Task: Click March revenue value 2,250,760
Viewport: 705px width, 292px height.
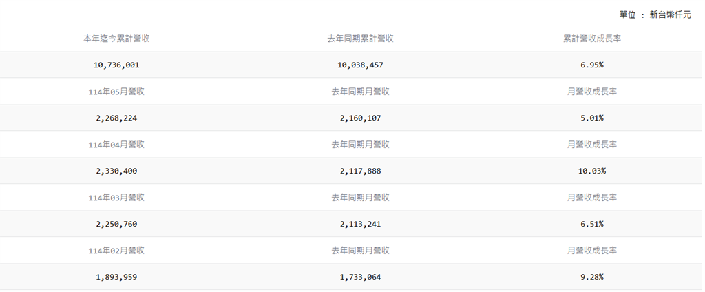Action: click(x=116, y=225)
